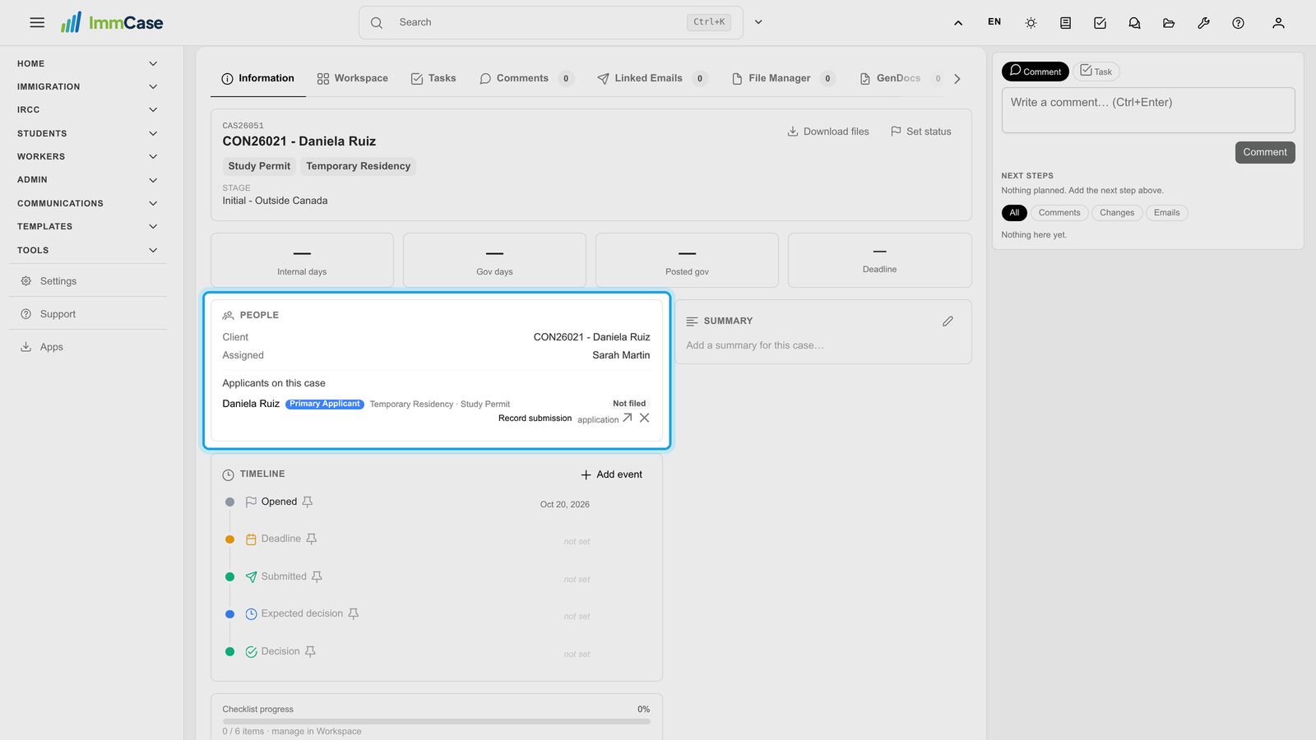
Task: Pin the Opened timeline event
Action: [308, 502]
